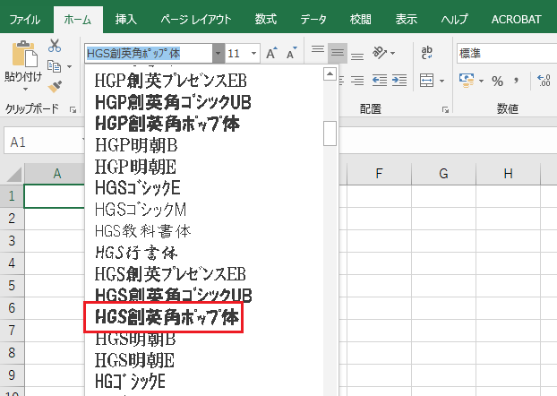This screenshot has height=396, width=557.
Task: Select font HGS明朝E
Action: (x=135, y=360)
